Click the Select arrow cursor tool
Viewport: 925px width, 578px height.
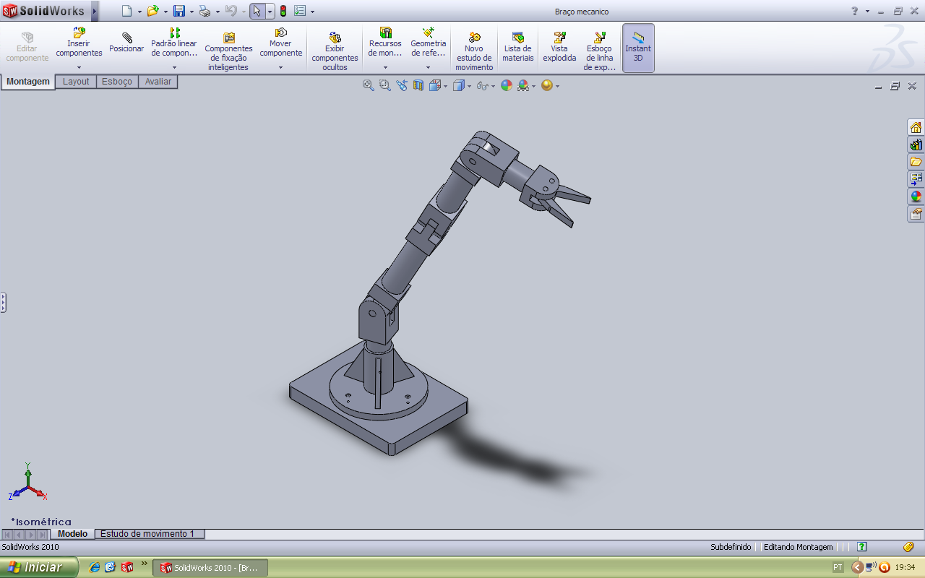pos(257,11)
